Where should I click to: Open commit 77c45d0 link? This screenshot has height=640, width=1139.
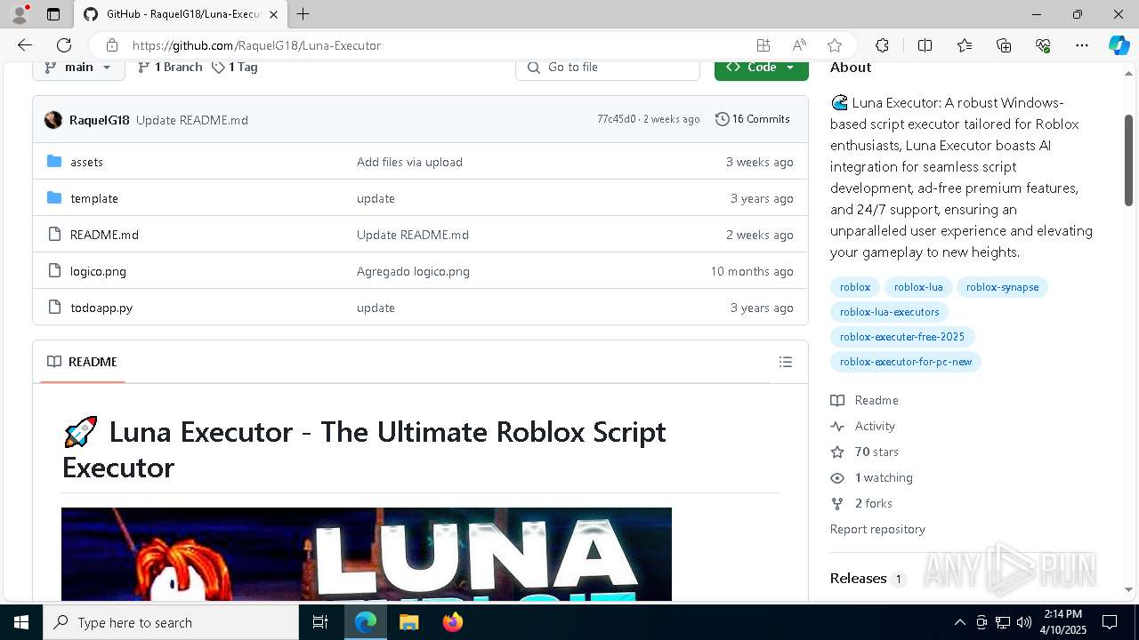[x=617, y=119]
